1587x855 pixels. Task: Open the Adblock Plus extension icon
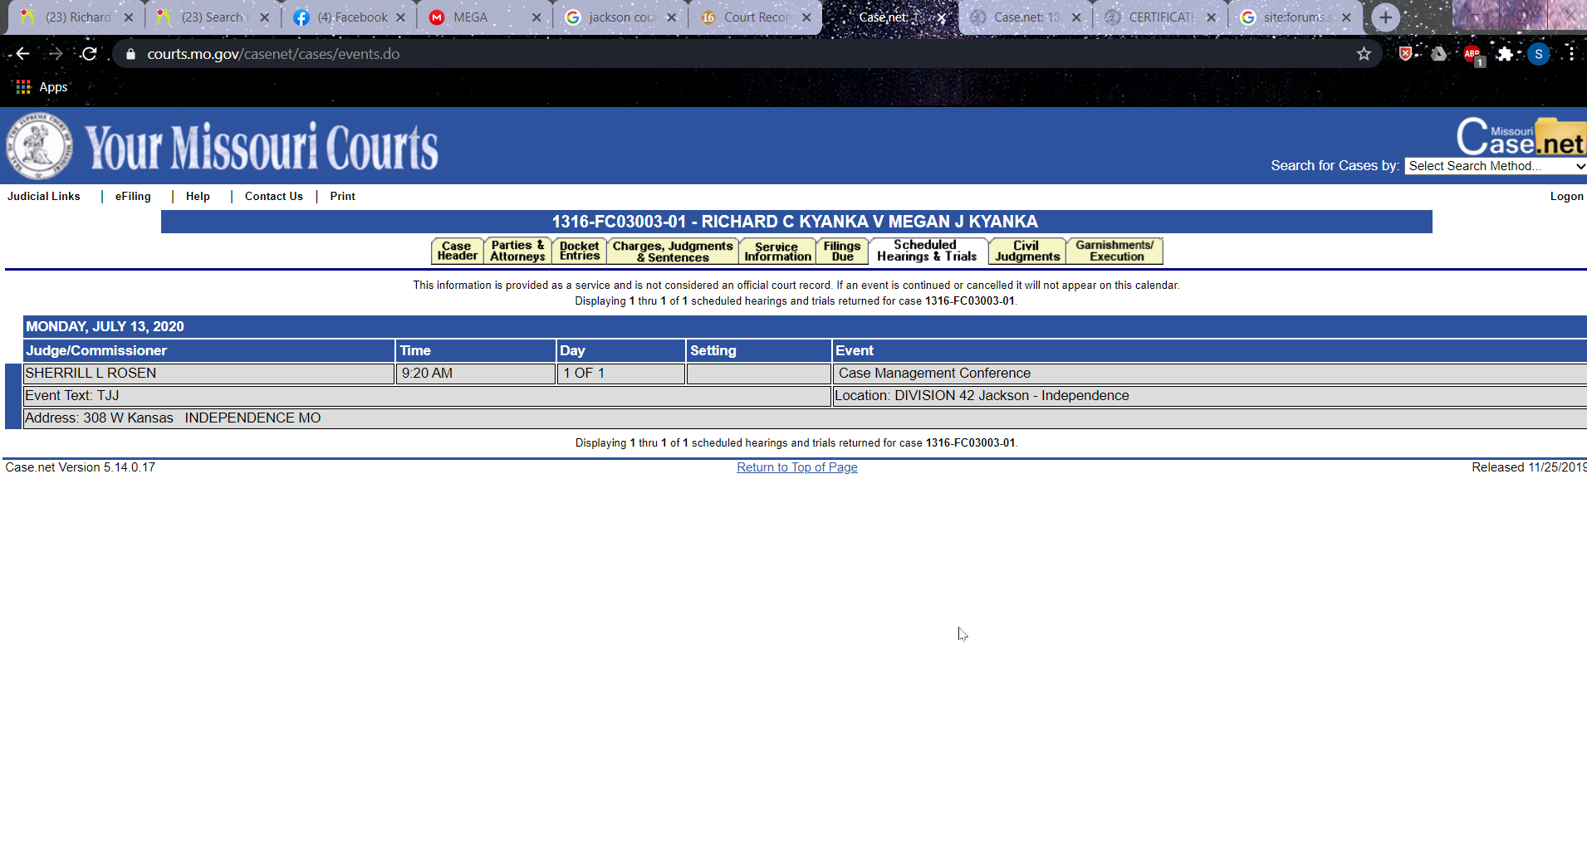pos(1472,55)
